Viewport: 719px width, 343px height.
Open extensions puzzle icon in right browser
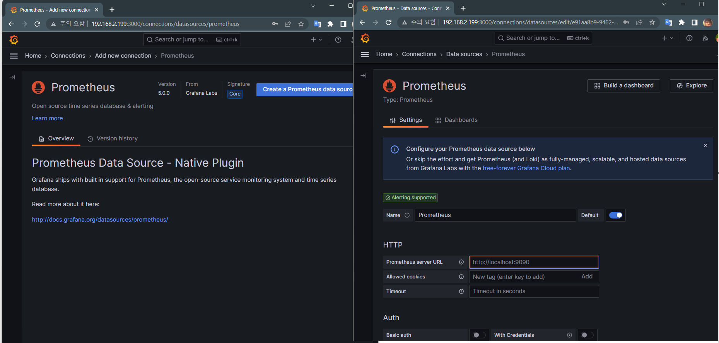tap(681, 22)
